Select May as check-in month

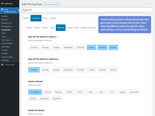click(91, 92)
